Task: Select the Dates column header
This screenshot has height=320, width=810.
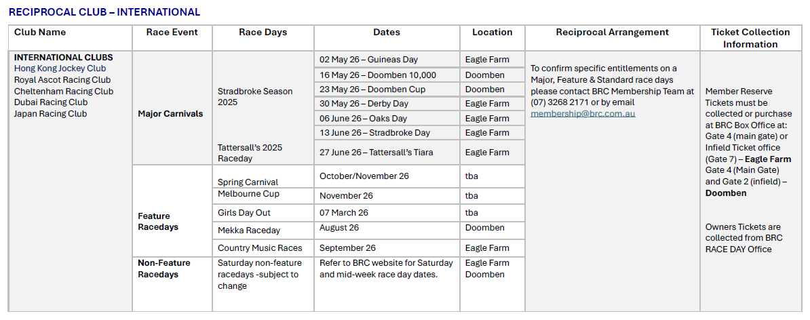Action: [x=387, y=38]
